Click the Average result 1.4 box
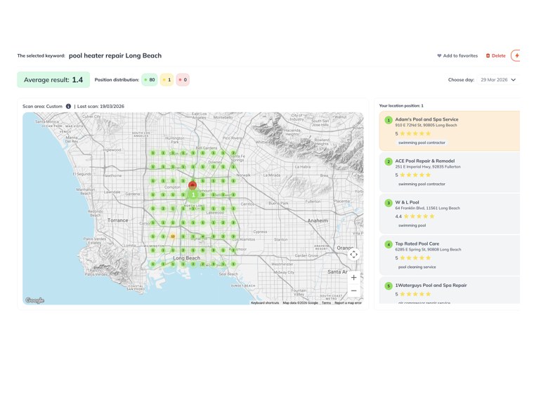534x407 pixels. point(53,80)
